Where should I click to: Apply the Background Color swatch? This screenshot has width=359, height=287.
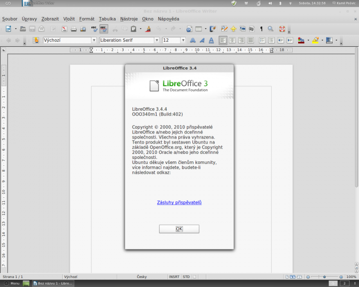coord(329,40)
